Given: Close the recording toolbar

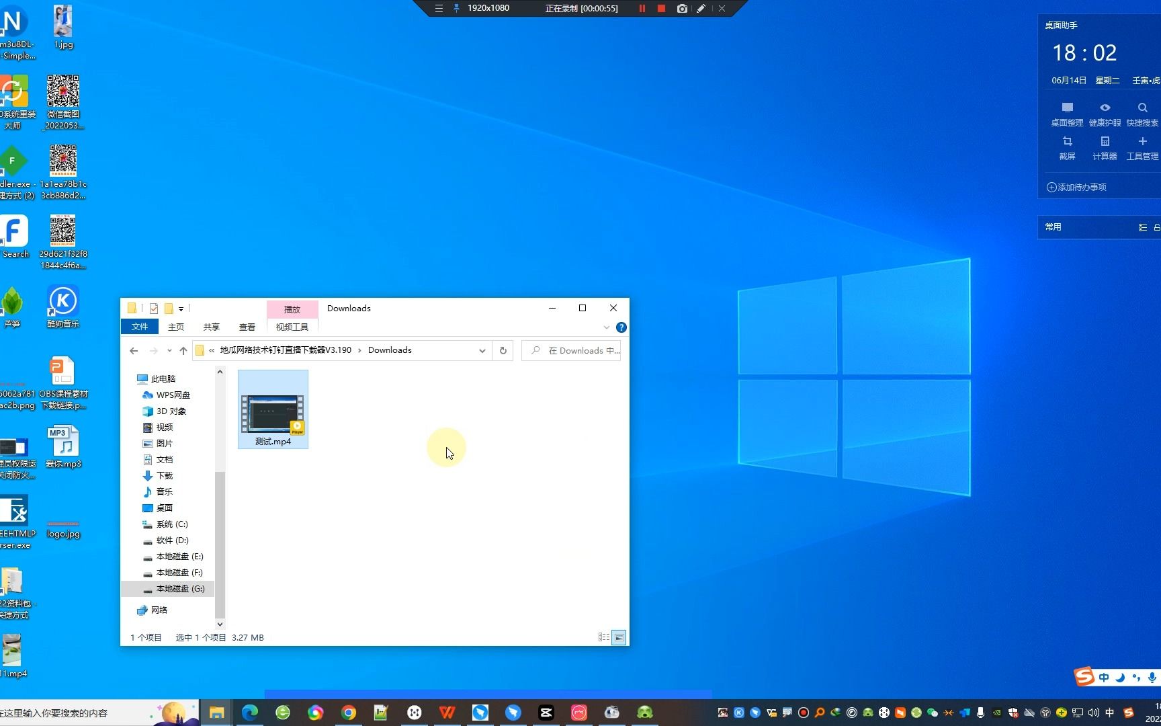Looking at the screenshot, I should [x=722, y=9].
